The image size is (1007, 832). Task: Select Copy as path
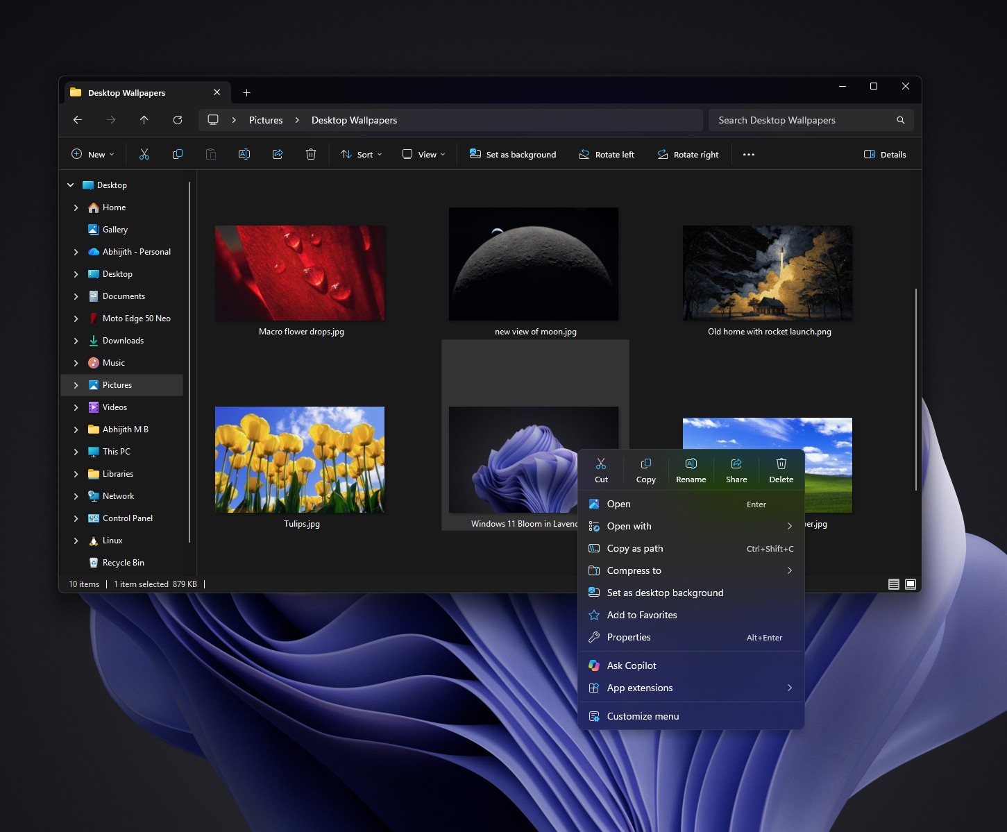tap(691, 548)
